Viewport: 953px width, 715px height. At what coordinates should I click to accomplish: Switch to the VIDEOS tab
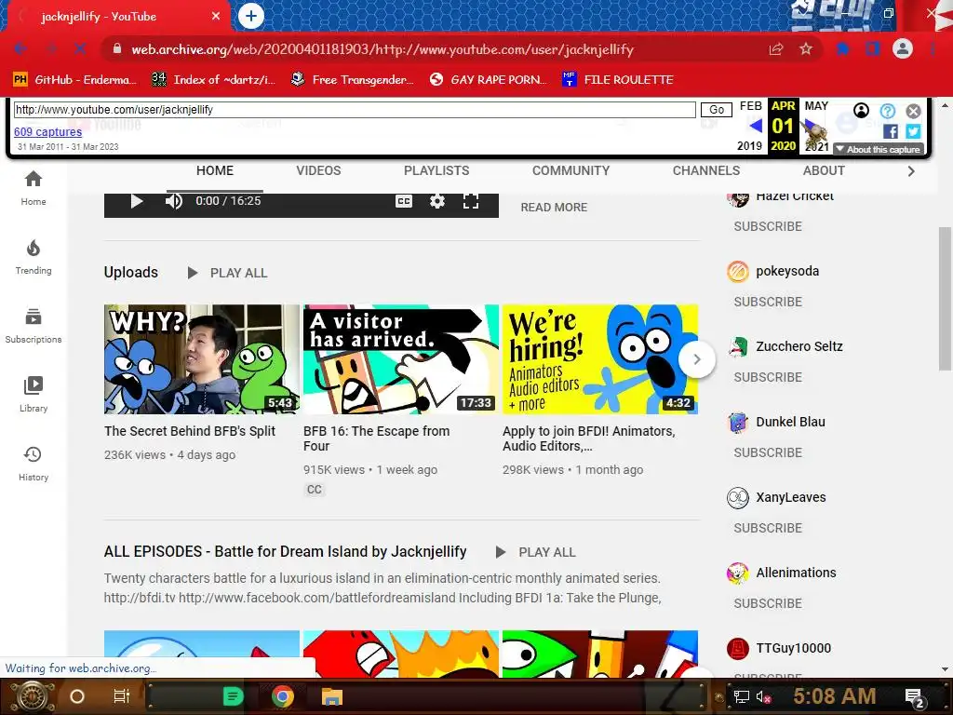coord(318,171)
